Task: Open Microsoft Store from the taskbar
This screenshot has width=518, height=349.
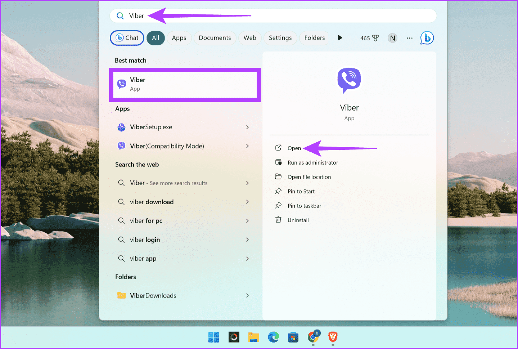Action: click(x=293, y=337)
